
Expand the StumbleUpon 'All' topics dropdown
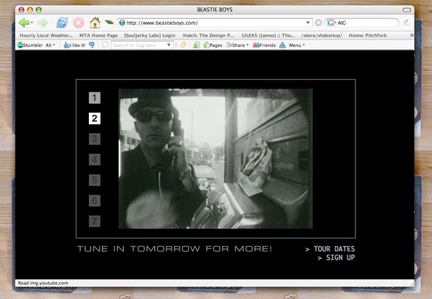[51, 45]
